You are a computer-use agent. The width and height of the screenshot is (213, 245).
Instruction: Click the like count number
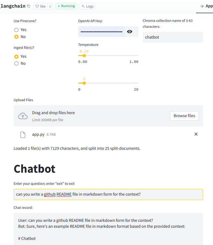pyautogui.click(x=50, y=6)
